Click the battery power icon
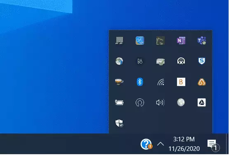This screenshot has height=155, width=229. (x=119, y=103)
